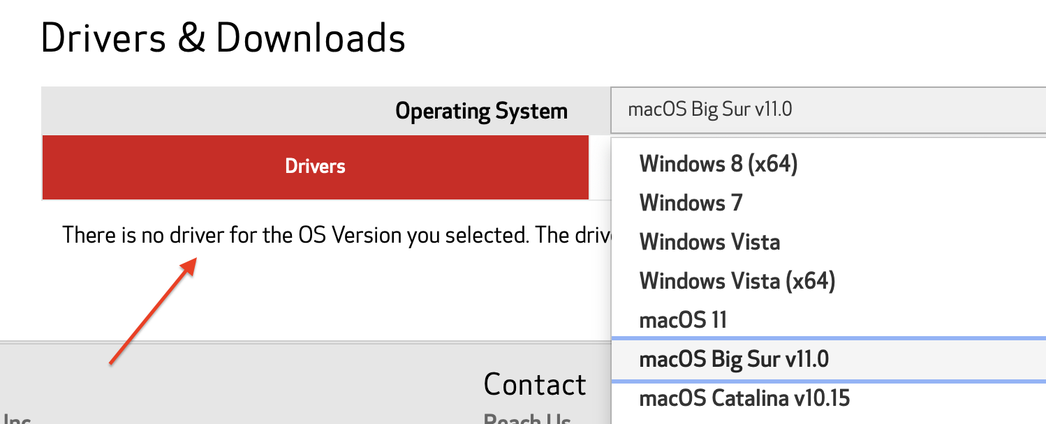The height and width of the screenshot is (424, 1046).
Task: Select Windows Vista in the OS list
Action: click(709, 242)
